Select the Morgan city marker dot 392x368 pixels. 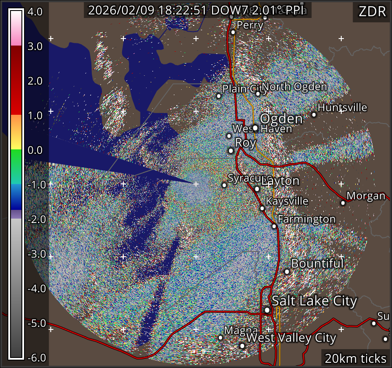click(343, 202)
